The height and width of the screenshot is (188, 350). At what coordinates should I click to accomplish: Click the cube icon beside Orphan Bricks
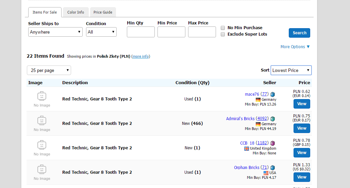(272, 168)
